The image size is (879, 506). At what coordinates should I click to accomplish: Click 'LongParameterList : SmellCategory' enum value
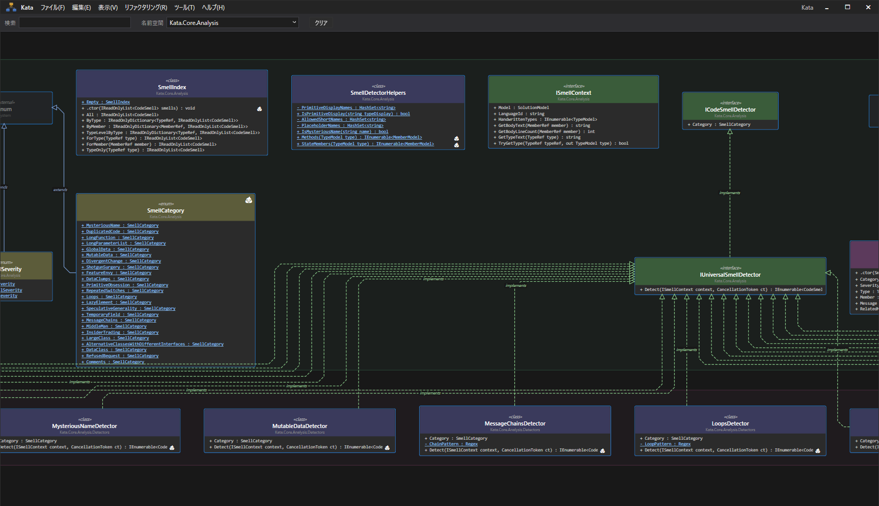coord(124,243)
